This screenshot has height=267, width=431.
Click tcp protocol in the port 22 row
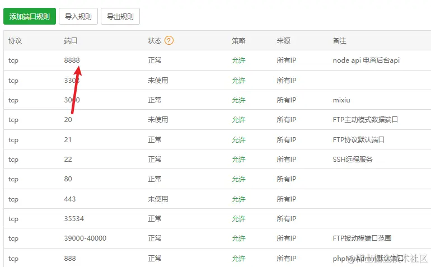click(x=13, y=160)
